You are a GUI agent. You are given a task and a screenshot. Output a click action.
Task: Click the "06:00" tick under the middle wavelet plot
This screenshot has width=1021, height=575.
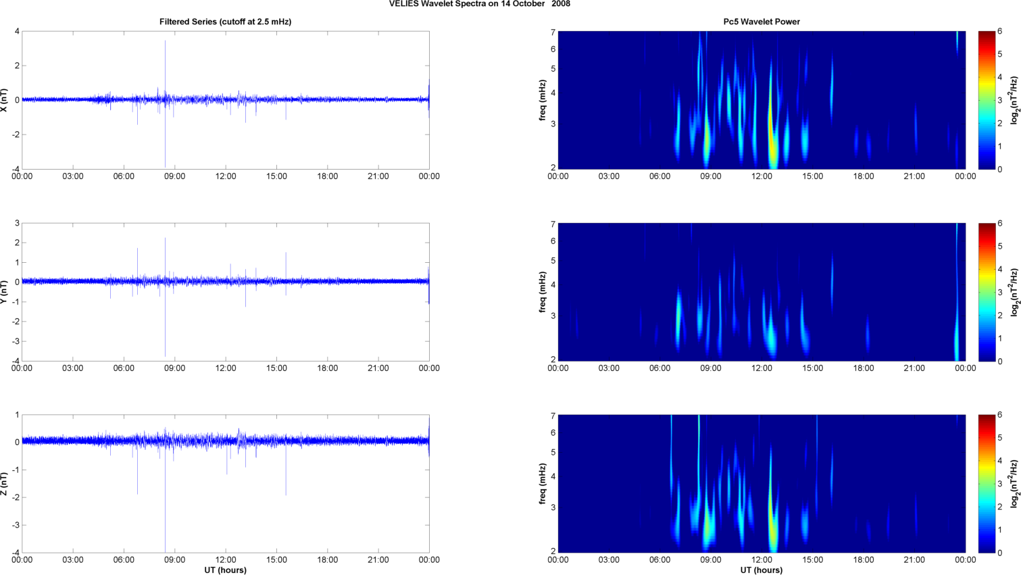pyautogui.click(x=660, y=368)
